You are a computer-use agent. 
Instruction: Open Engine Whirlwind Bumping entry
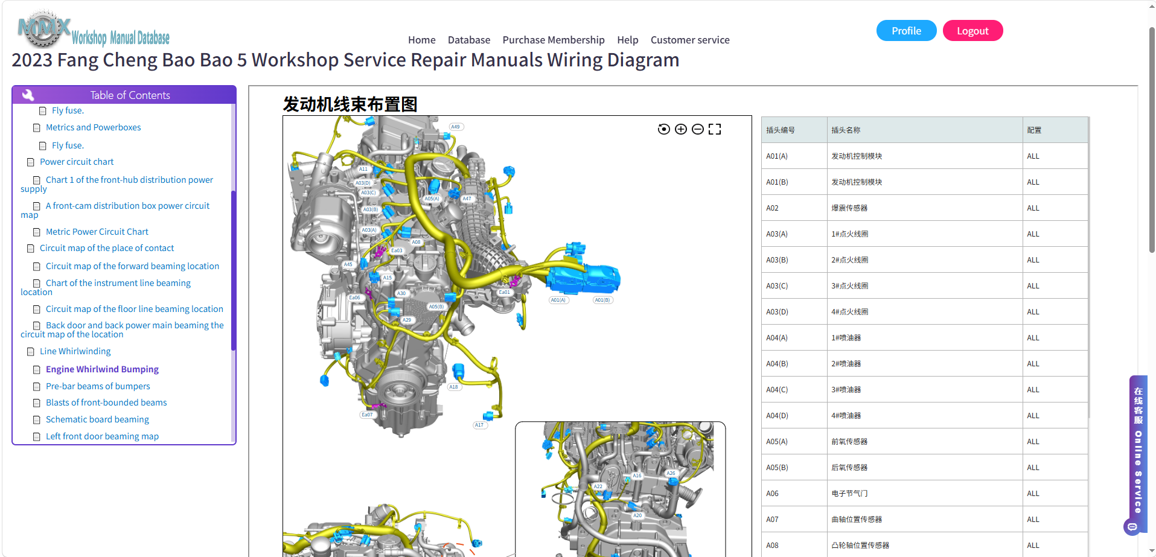[x=102, y=369]
